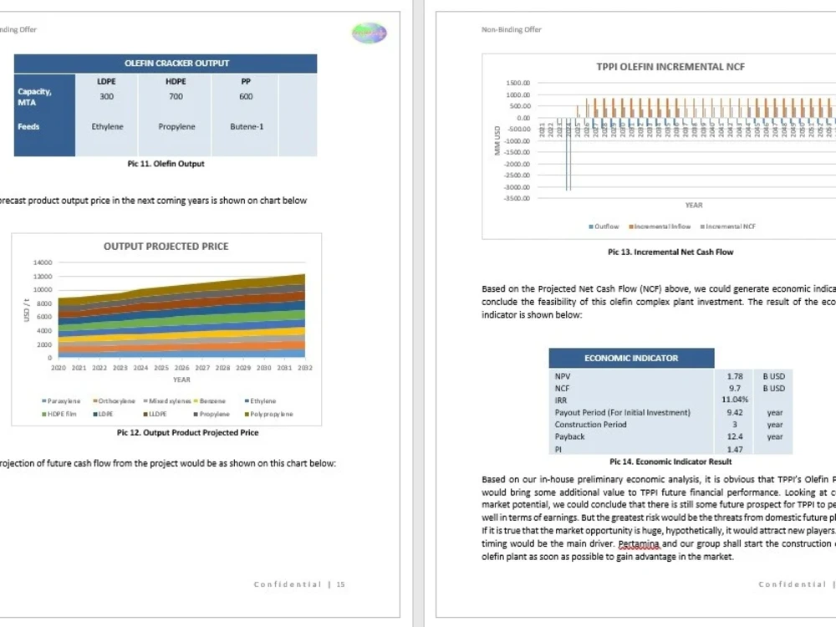Click the payout value '9.42'
The image size is (836, 627).
[735, 413]
